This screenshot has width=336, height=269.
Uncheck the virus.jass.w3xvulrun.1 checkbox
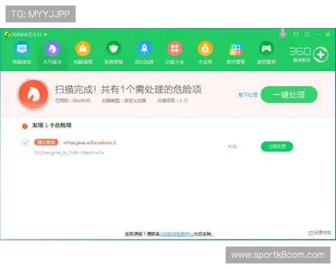(25, 142)
